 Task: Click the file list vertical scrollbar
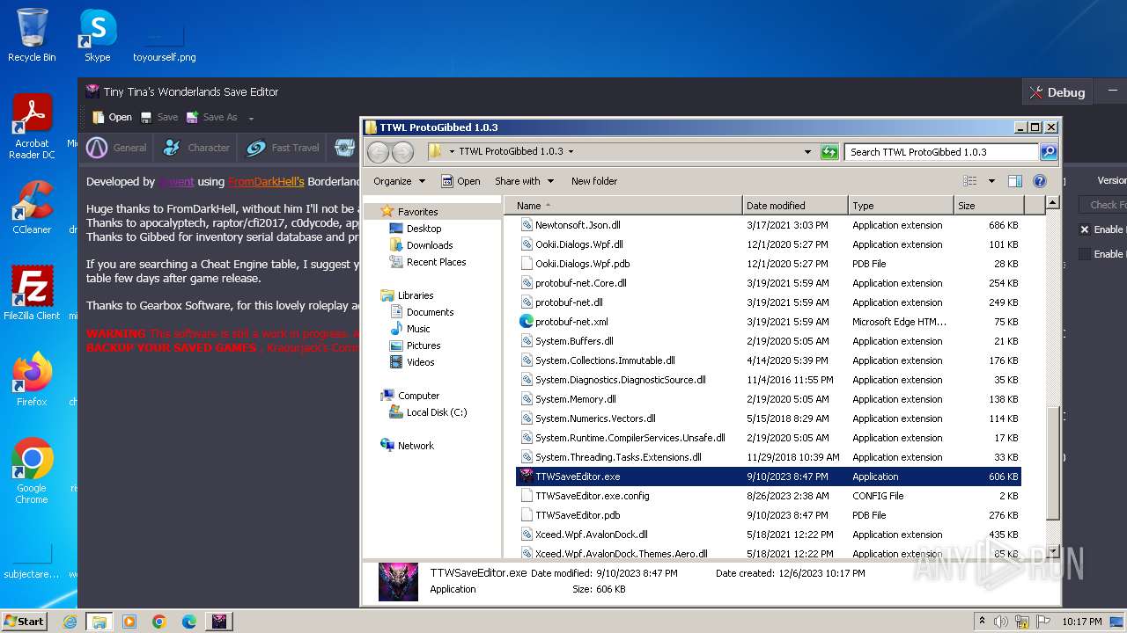(1052, 463)
